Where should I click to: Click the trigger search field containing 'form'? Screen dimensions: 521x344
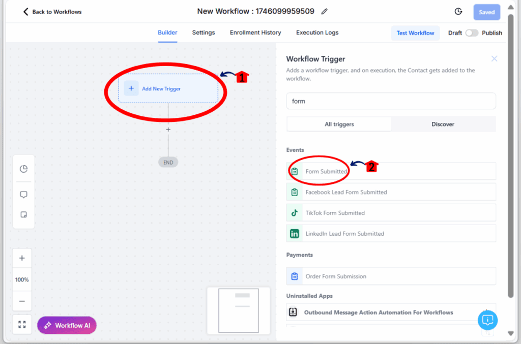coord(391,101)
